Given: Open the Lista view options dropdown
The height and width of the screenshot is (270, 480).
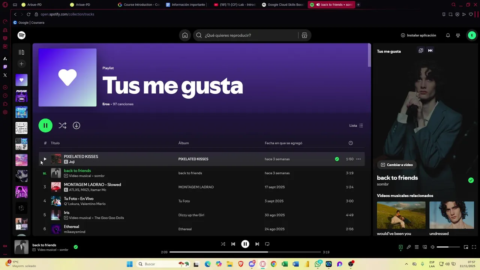Looking at the screenshot, I should (356, 126).
